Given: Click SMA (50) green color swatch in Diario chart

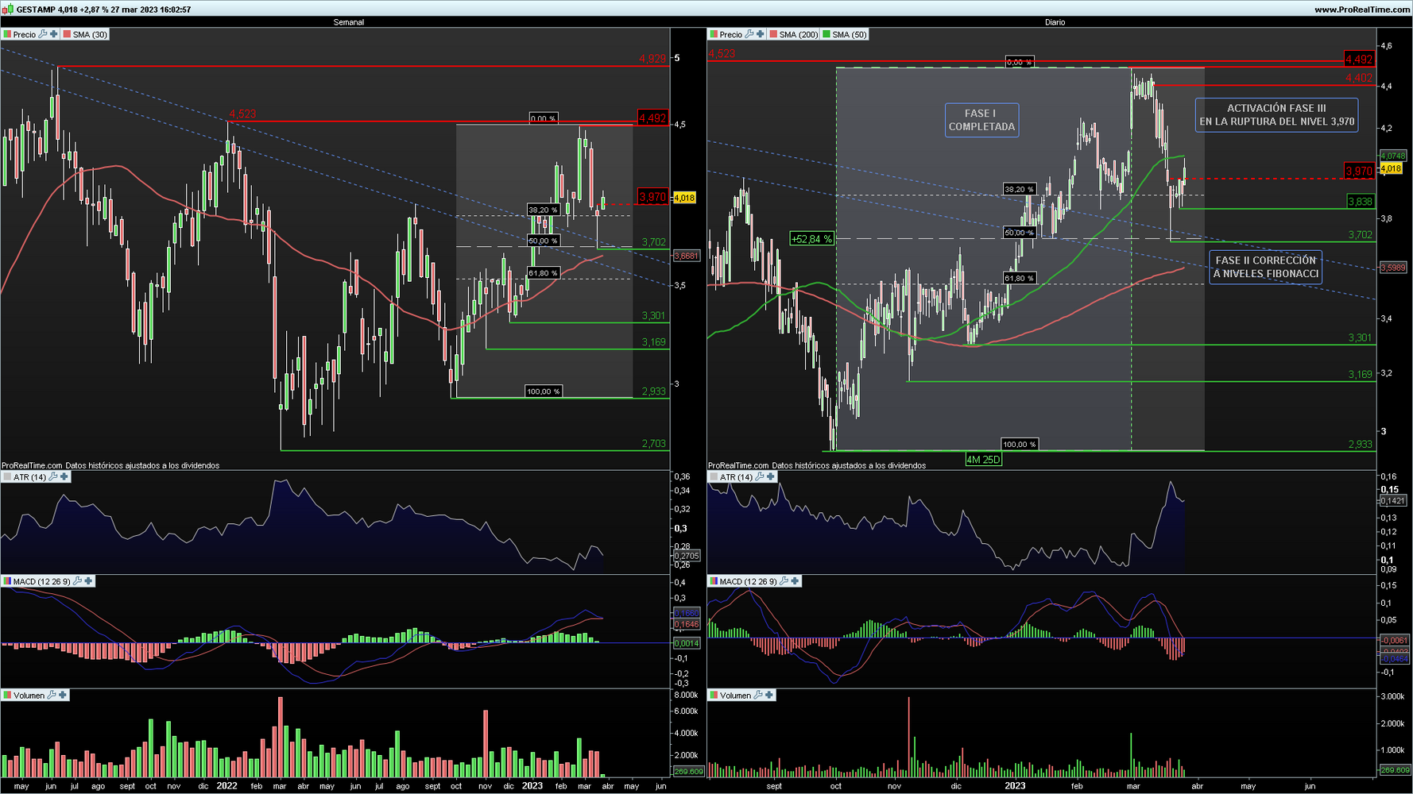Looking at the screenshot, I should [x=827, y=34].
